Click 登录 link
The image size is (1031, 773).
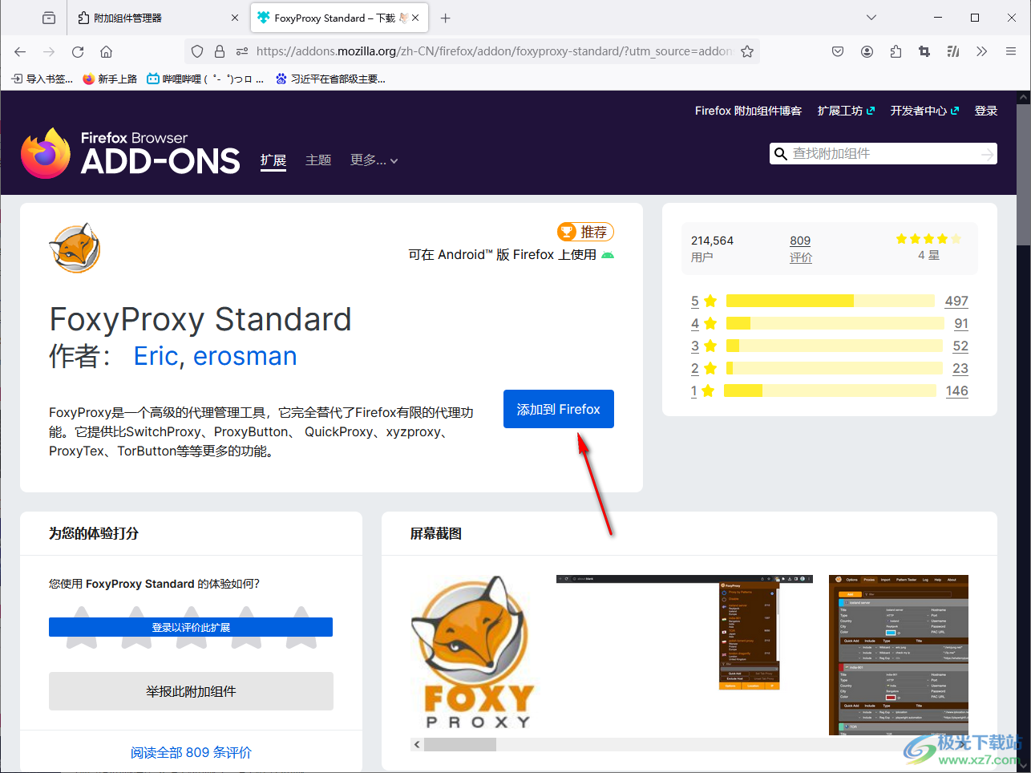click(986, 111)
